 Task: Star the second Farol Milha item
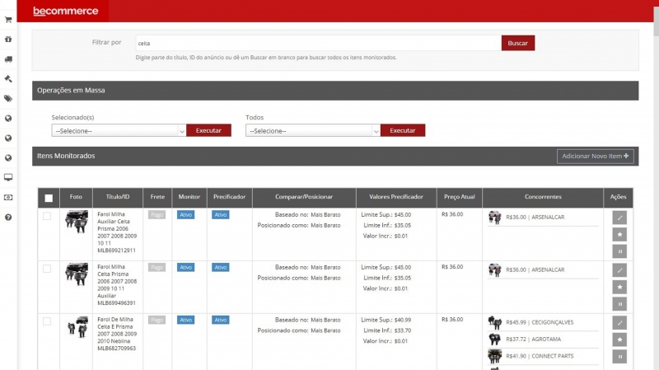[x=619, y=287]
